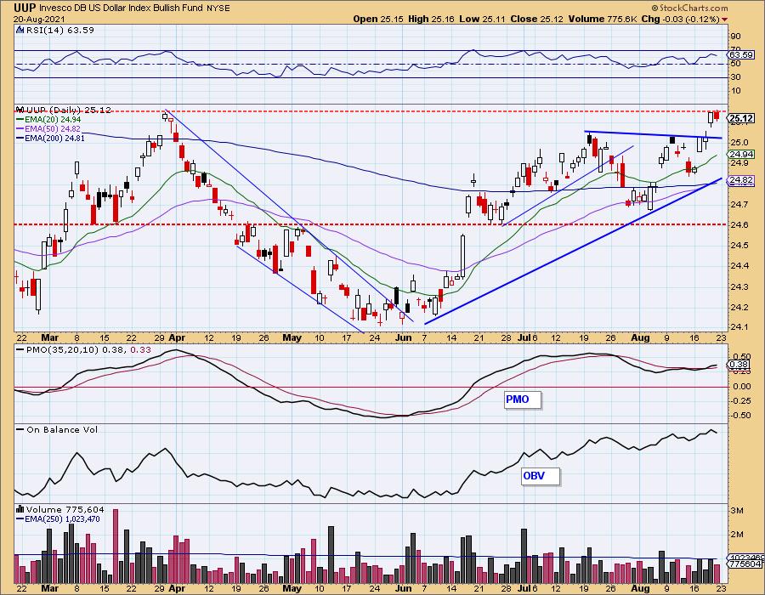Screen dimensions: 765x595
Task: Click the Low 25.11 value
Action: (482, 19)
